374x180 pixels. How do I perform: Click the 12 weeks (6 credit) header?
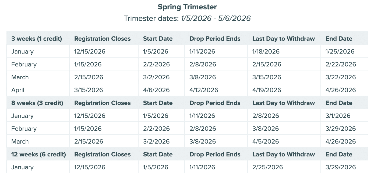pyautogui.click(x=38, y=155)
